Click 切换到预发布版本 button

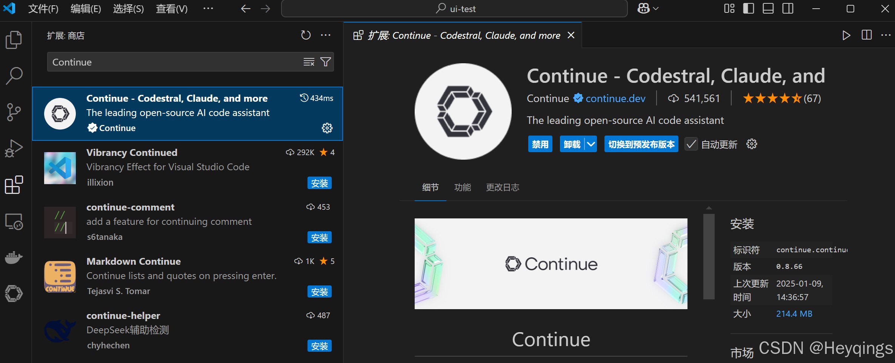coord(641,144)
